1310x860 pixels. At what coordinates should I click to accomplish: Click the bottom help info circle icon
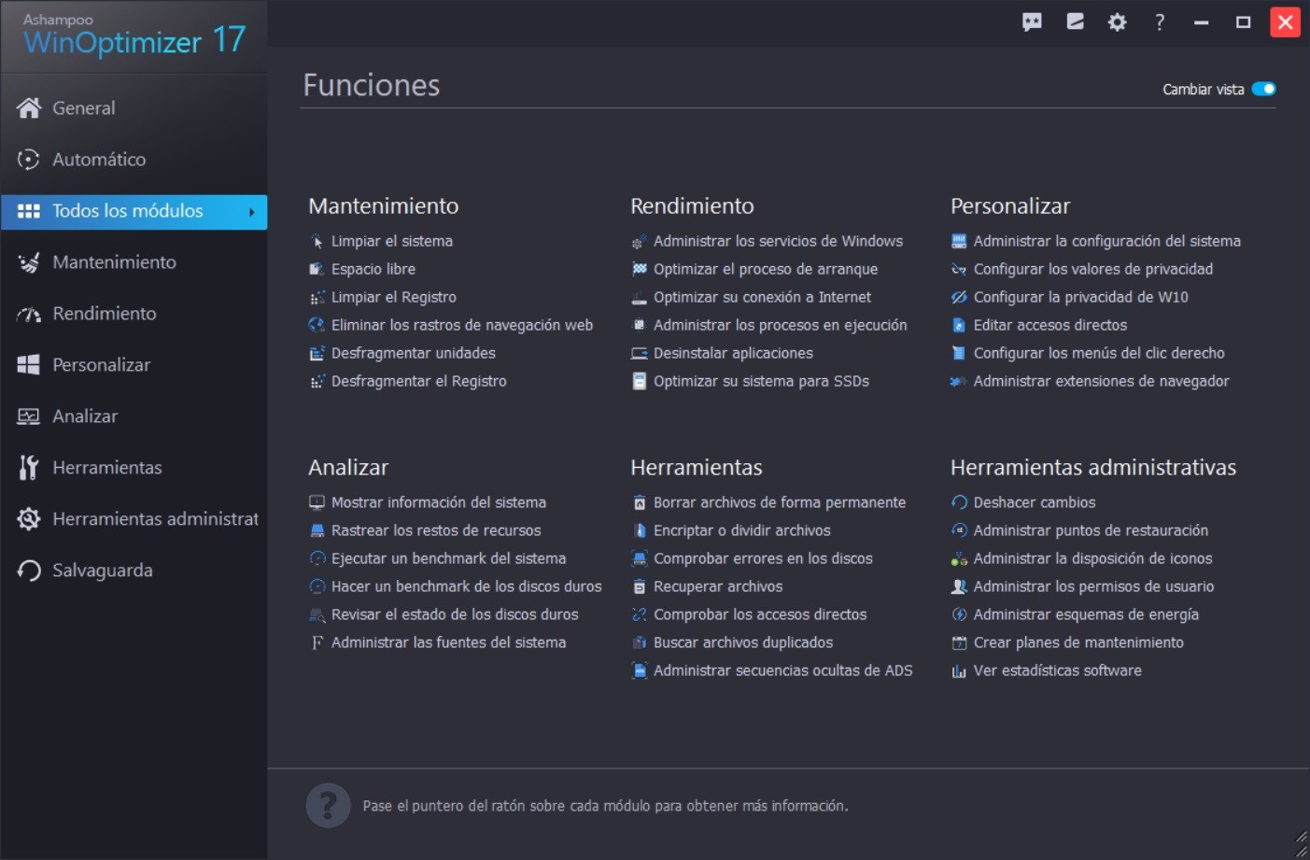(x=328, y=805)
